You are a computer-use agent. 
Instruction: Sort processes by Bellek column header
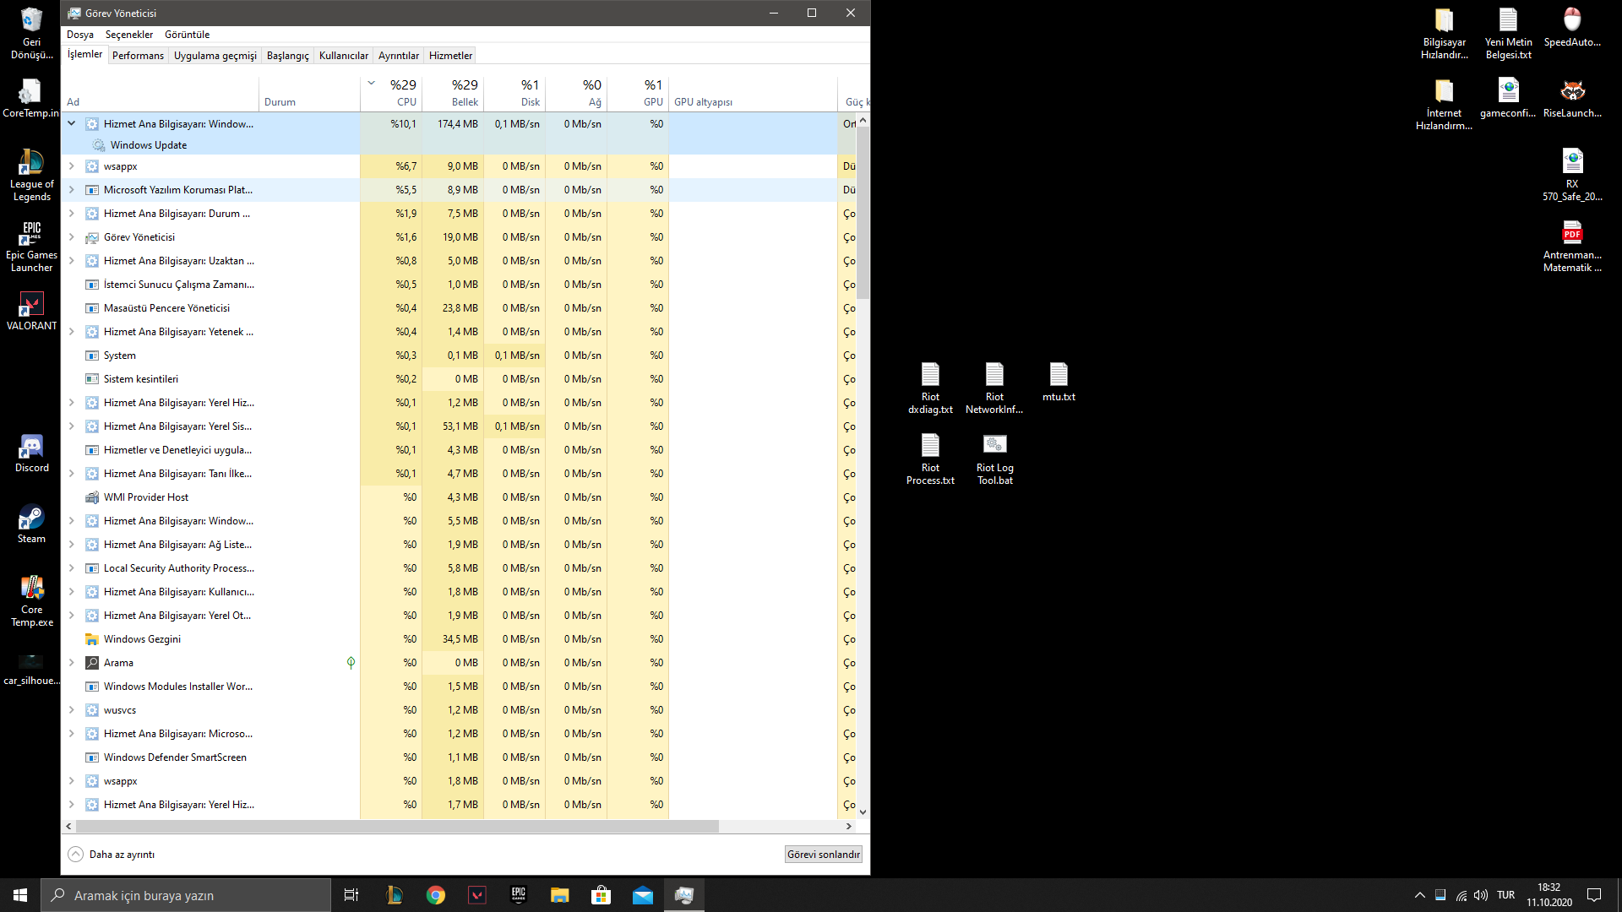(x=464, y=92)
